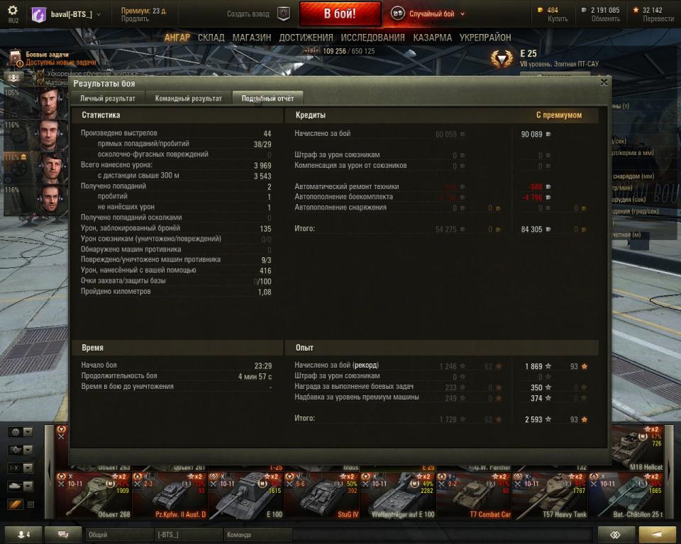Click the orange arrow button at bottom right

pyautogui.click(x=657, y=535)
